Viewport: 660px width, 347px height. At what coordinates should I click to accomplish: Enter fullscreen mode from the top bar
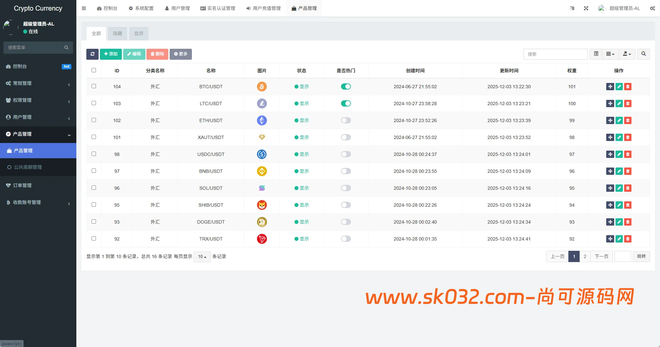click(x=586, y=8)
